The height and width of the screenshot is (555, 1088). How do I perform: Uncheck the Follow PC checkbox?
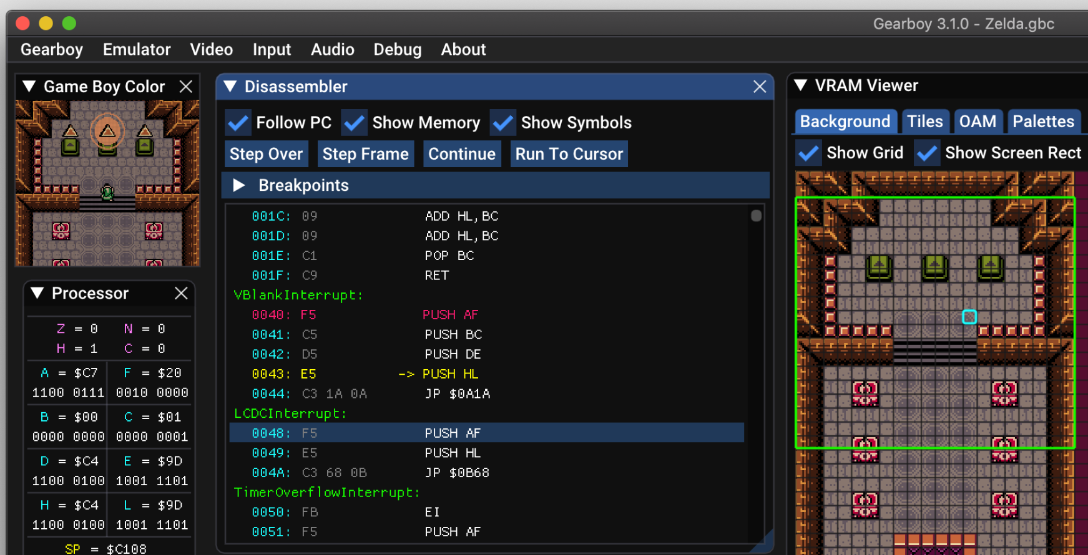pyautogui.click(x=238, y=123)
